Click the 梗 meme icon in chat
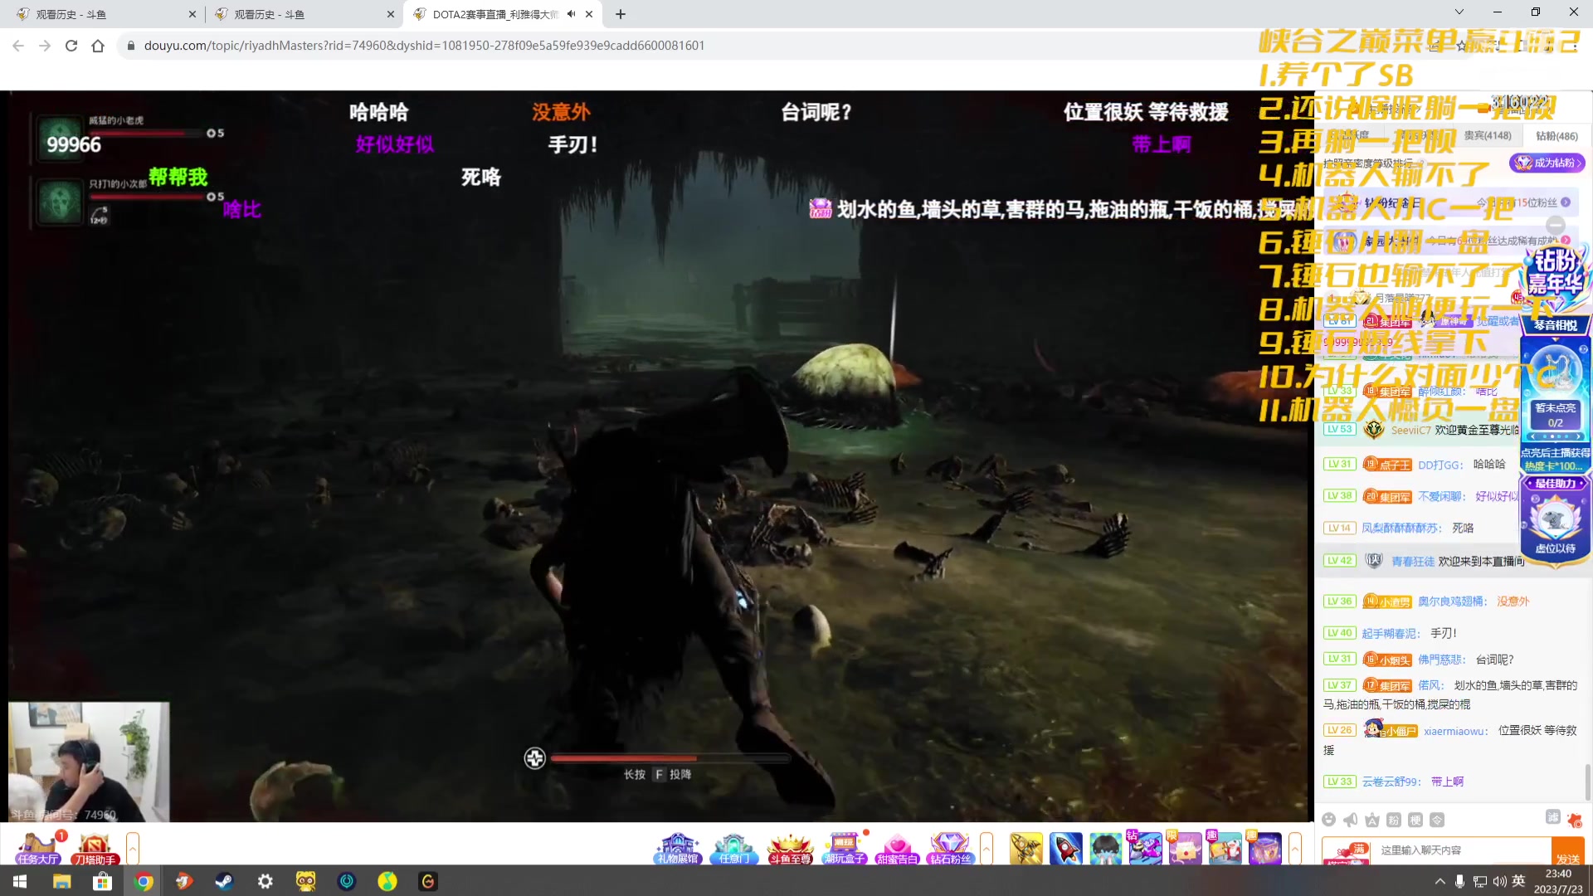The image size is (1593, 896). [1415, 820]
